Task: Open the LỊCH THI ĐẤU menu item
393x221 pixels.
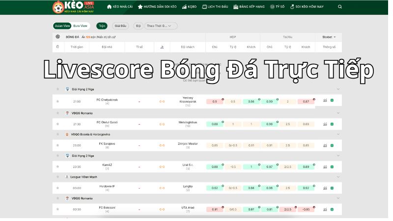Action: click(x=215, y=7)
